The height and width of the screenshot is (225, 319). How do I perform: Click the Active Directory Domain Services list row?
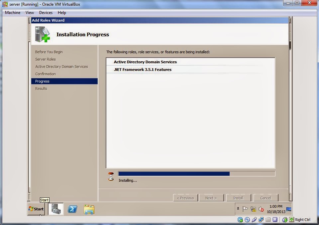[191, 62]
